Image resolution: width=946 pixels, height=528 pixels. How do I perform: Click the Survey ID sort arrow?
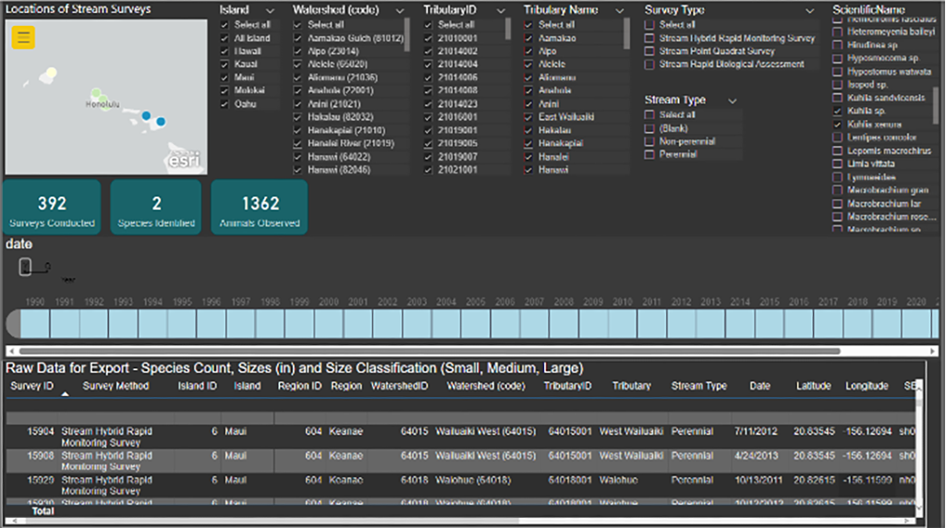tap(65, 394)
